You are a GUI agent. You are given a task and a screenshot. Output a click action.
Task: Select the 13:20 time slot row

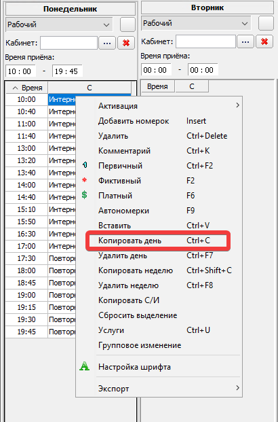click(26, 160)
